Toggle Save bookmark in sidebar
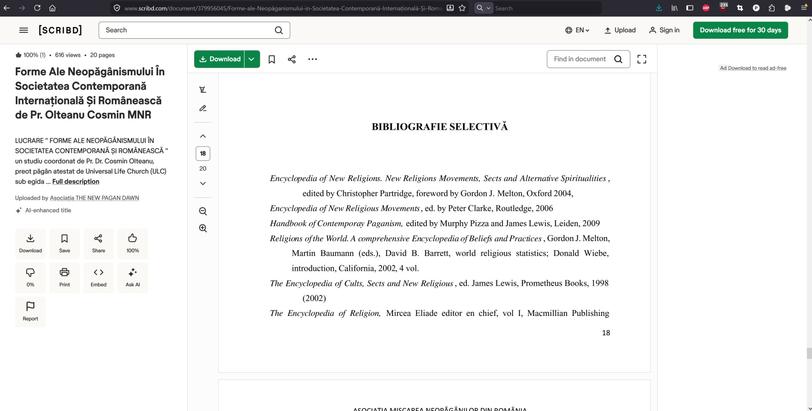This screenshot has height=411, width=812. [x=65, y=243]
